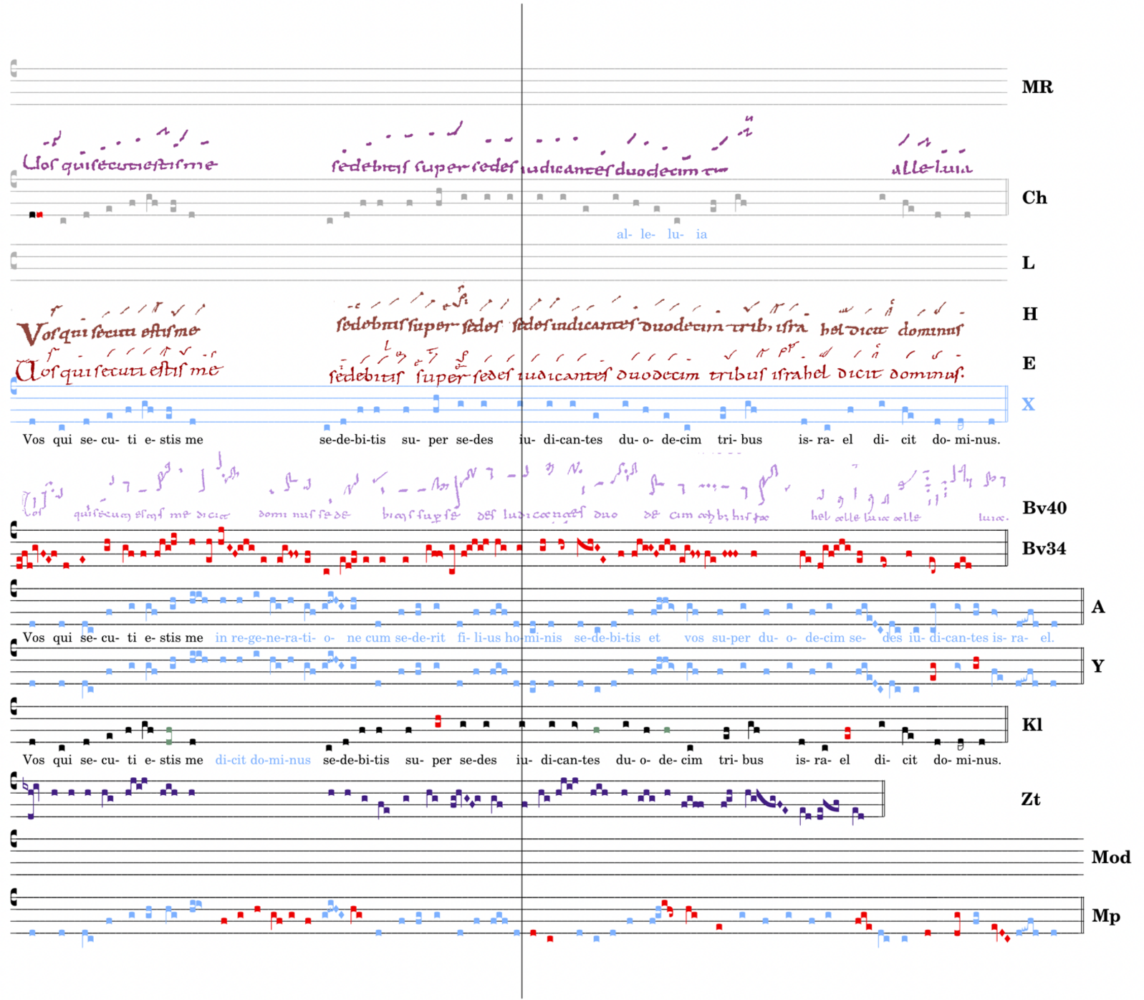
Task: Click the large red initial V in row H
Action: pyautogui.click(x=29, y=334)
